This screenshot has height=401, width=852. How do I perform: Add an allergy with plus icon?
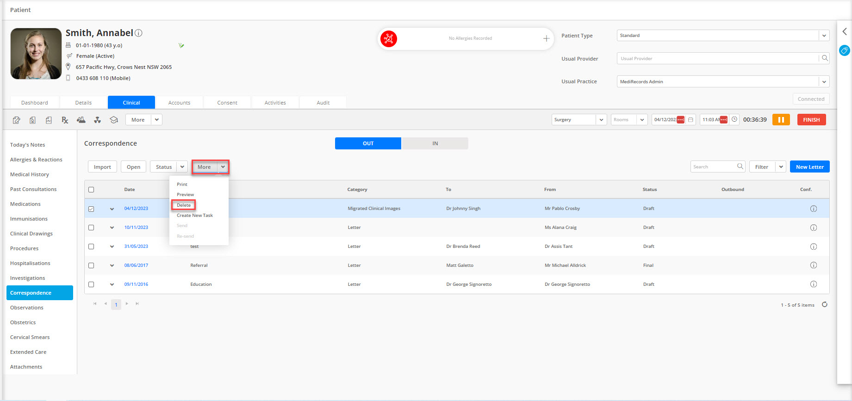click(546, 38)
